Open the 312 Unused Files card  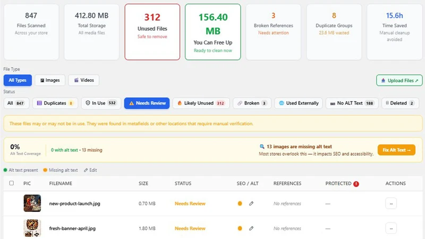(152, 32)
